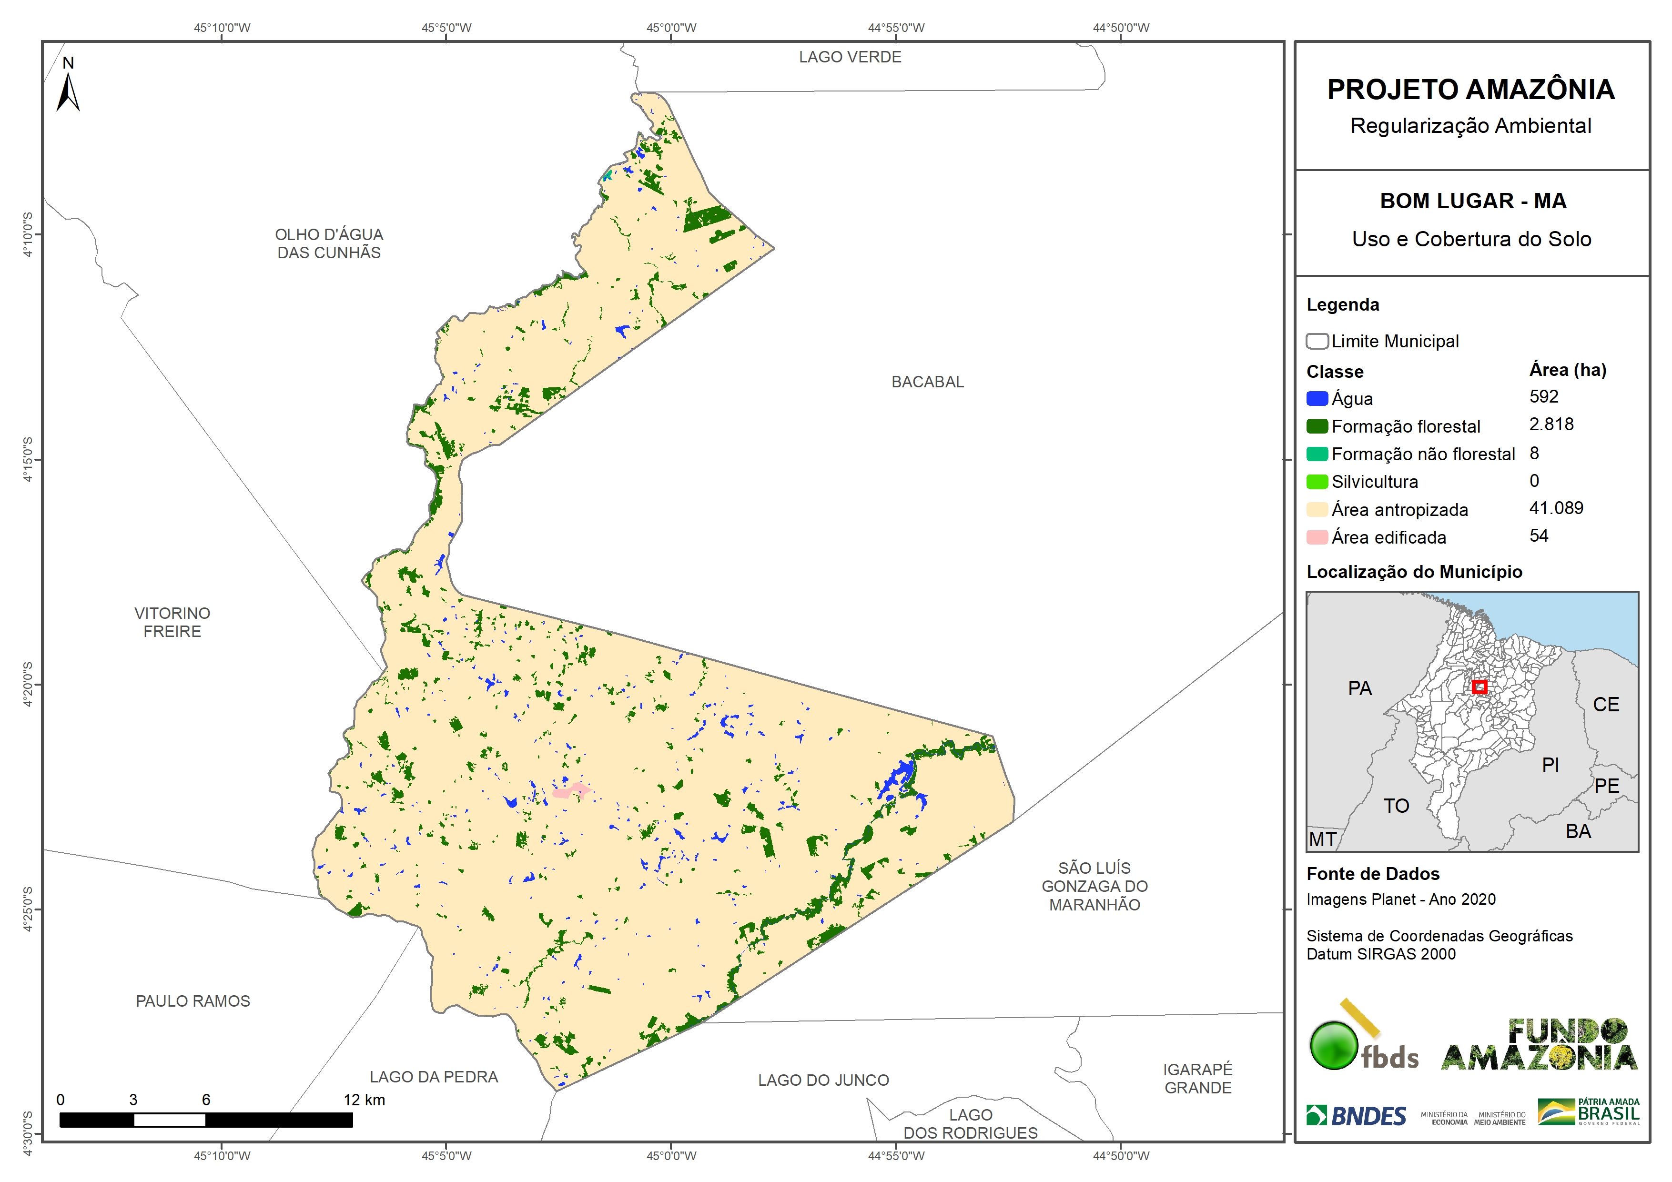Click the LAGO VERDE label
Screen dimensions: 1672x1182
tap(850, 57)
